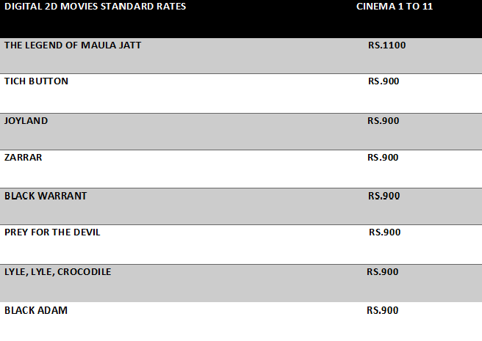Click the Digital 2D Movies Standard Rates header
The image size is (482, 341).
tap(95, 7)
